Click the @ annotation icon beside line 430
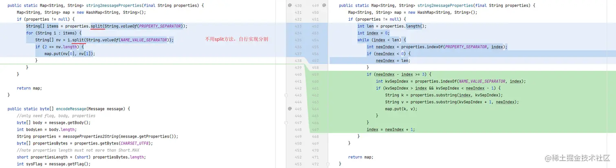The height and width of the screenshot is (168, 616). (x=290, y=5)
